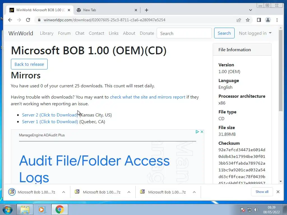Click the page scrollbar thumb
This screenshot has height=215, width=287.
click(x=281, y=70)
